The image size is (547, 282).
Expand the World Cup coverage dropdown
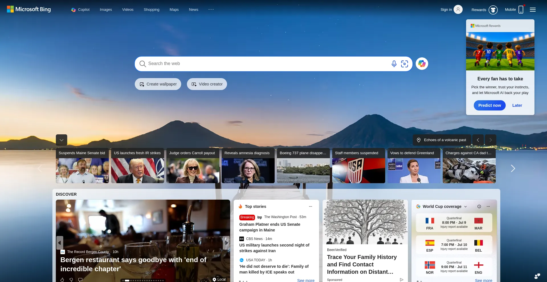(466, 207)
